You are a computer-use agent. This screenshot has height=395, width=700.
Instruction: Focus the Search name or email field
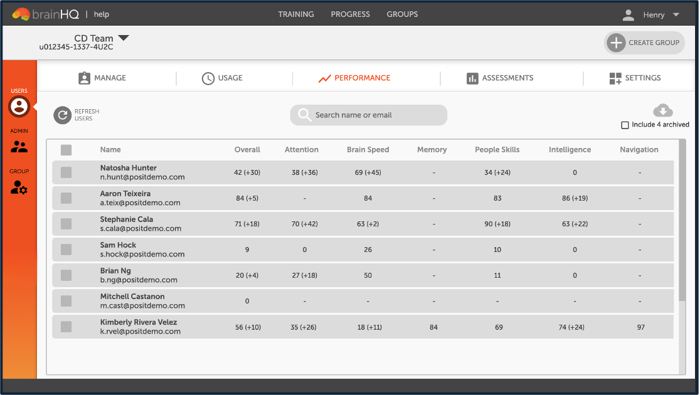[x=369, y=115]
